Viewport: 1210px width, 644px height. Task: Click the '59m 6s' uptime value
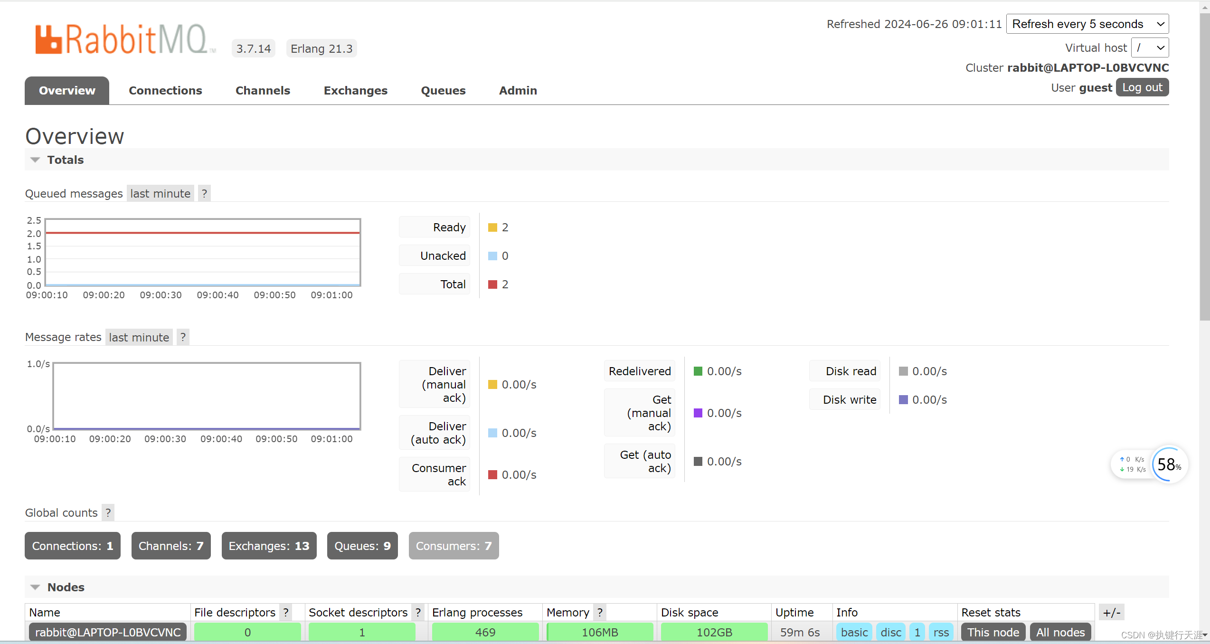click(x=800, y=633)
